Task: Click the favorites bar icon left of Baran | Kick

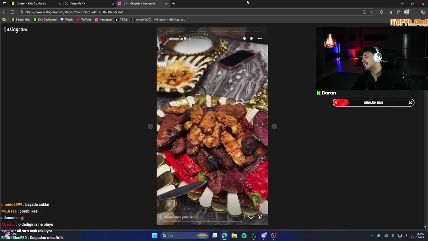Action: pyautogui.click(x=4, y=20)
